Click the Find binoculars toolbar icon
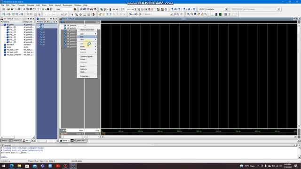The width and height of the screenshot is (301, 169). 48,9
